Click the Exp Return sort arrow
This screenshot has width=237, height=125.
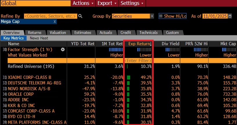click(x=151, y=44)
